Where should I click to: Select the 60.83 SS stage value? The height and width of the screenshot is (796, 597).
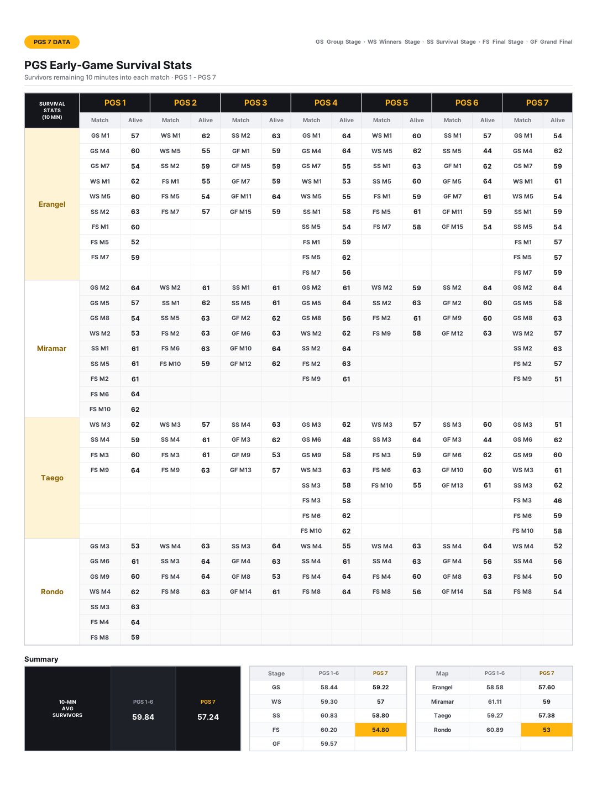tap(329, 715)
